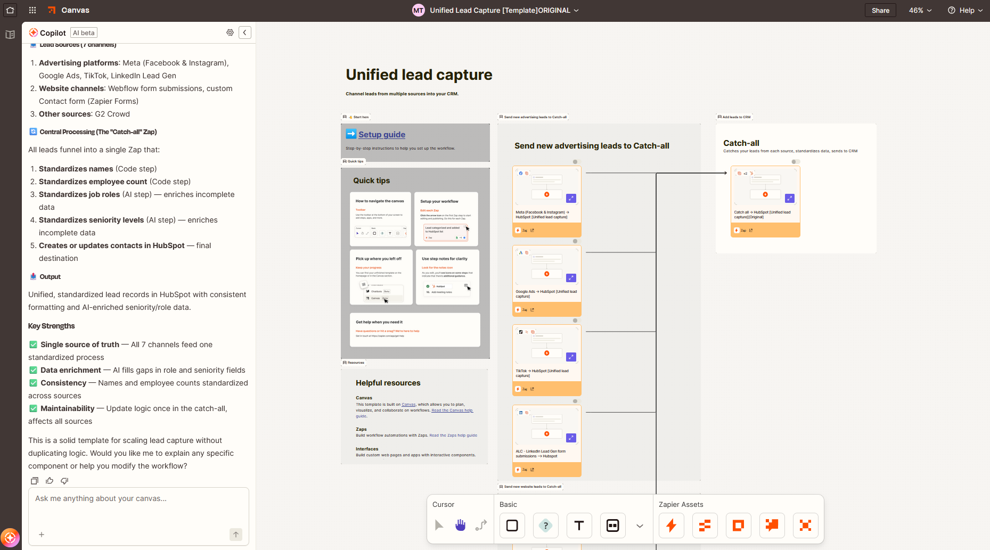Select the Hand tool in the Cursor panel

[x=460, y=525]
